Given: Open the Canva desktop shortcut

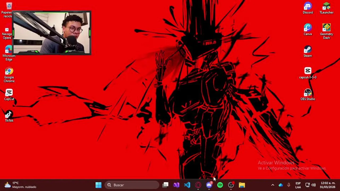Looking at the screenshot, I should pos(308,30).
